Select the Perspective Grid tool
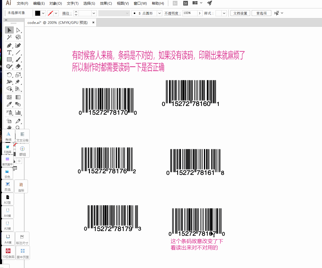The width and height of the screenshot is (322, 268). point(18,89)
